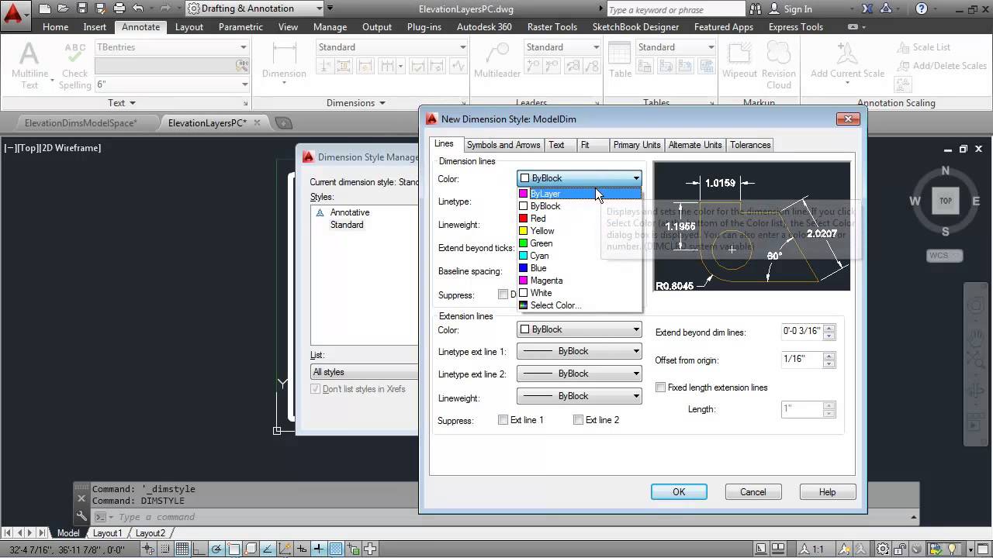This screenshot has width=993, height=558.
Task: Enable Fixed length extension lines
Action: (x=661, y=387)
